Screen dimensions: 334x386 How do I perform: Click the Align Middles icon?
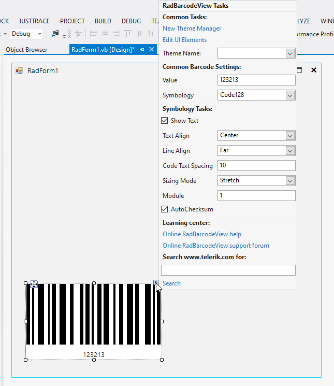(139, 34)
